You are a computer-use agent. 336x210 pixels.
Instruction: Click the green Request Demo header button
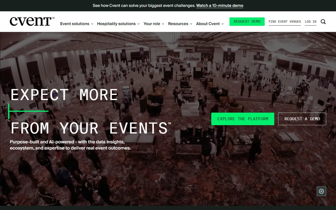[x=247, y=22]
